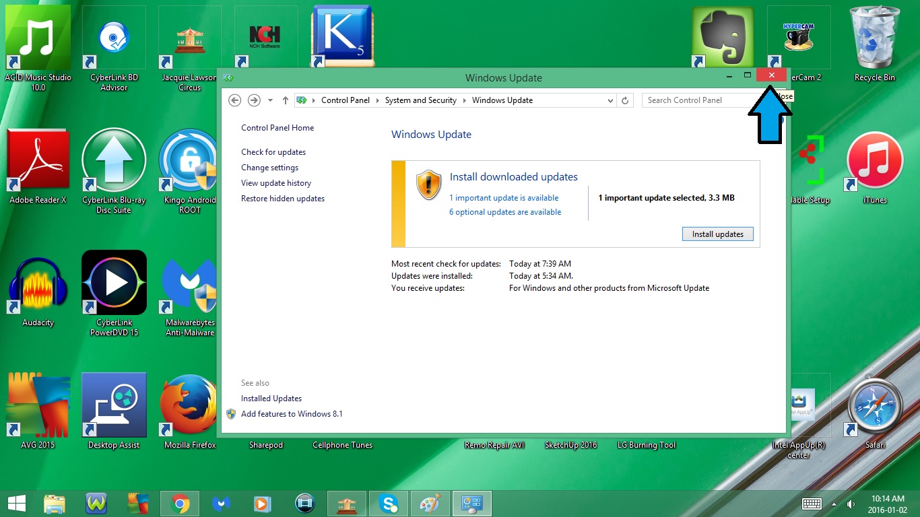
Task: Open the recent locations dropdown arrow
Action: click(270, 100)
